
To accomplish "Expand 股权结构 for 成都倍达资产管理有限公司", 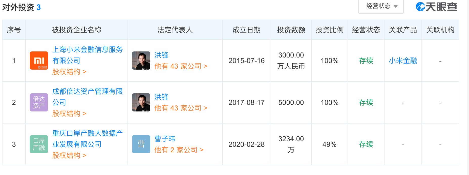I will [69, 114].
